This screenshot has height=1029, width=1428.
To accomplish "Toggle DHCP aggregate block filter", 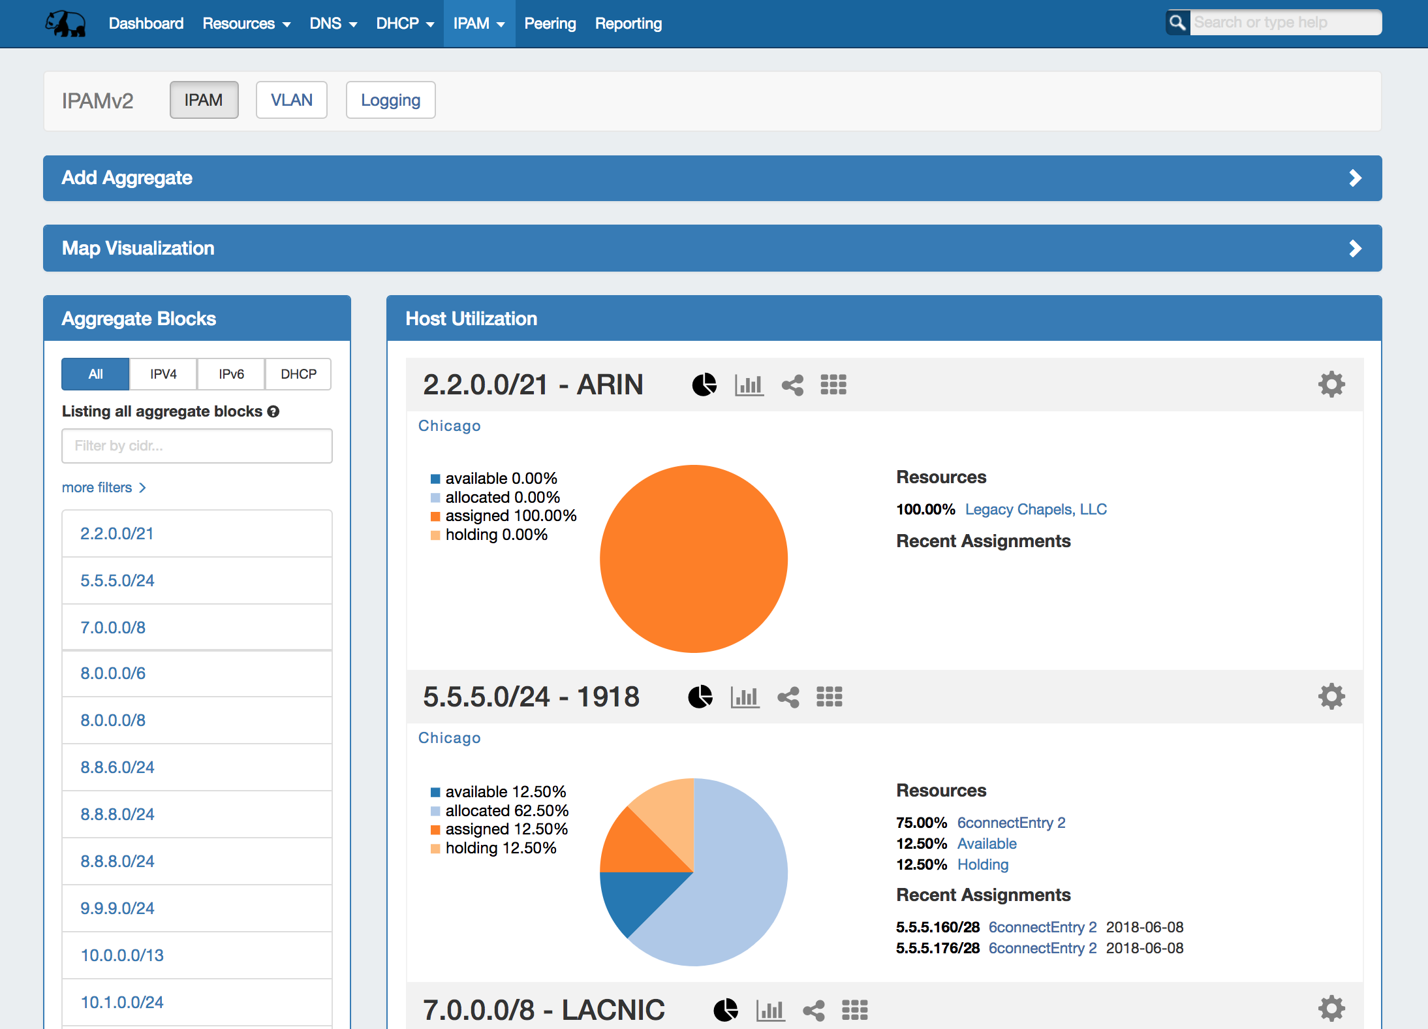I will pyautogui.click(x=298, y=374).
